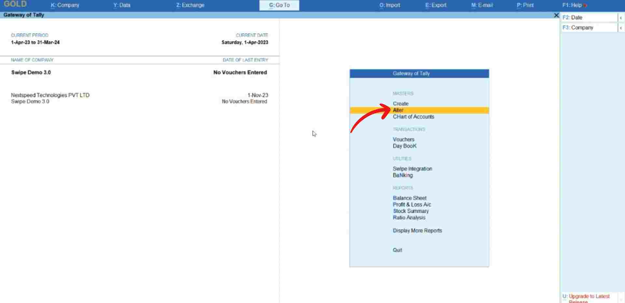Click the G: Go To button
Screen dimensions: 625x303
[279, 5]
